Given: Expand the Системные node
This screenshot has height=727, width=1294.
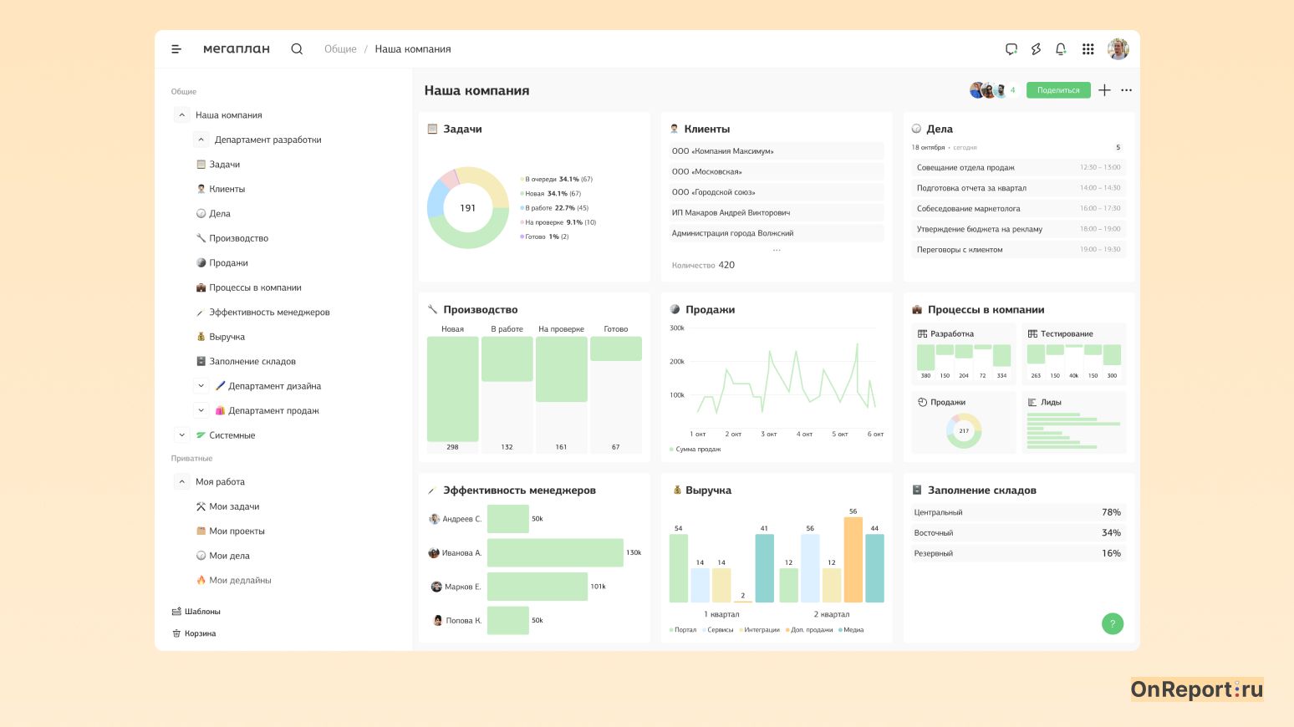Looking at the screenshot, I should tap(181, 435).
